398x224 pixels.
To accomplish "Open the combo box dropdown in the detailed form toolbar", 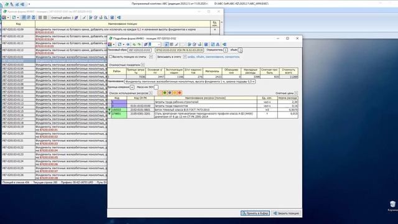I will pos(159,44).
